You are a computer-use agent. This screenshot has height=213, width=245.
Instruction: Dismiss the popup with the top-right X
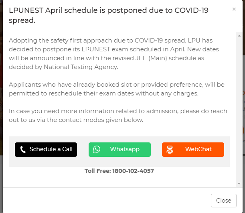coord(234,9)
